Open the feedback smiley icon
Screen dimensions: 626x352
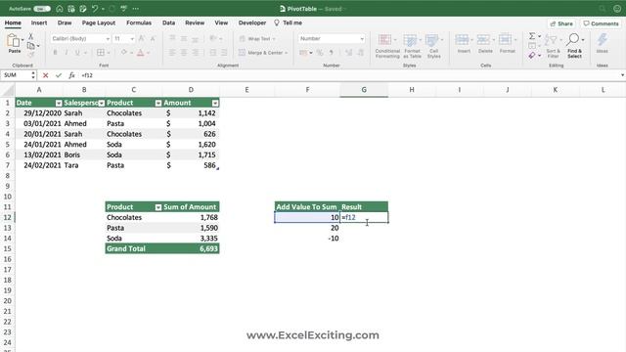click(617, 9)
